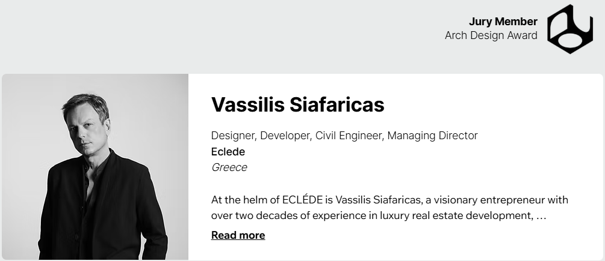Click the "Arch Design Award" text
Screen dimensions: 605x261
491,35
